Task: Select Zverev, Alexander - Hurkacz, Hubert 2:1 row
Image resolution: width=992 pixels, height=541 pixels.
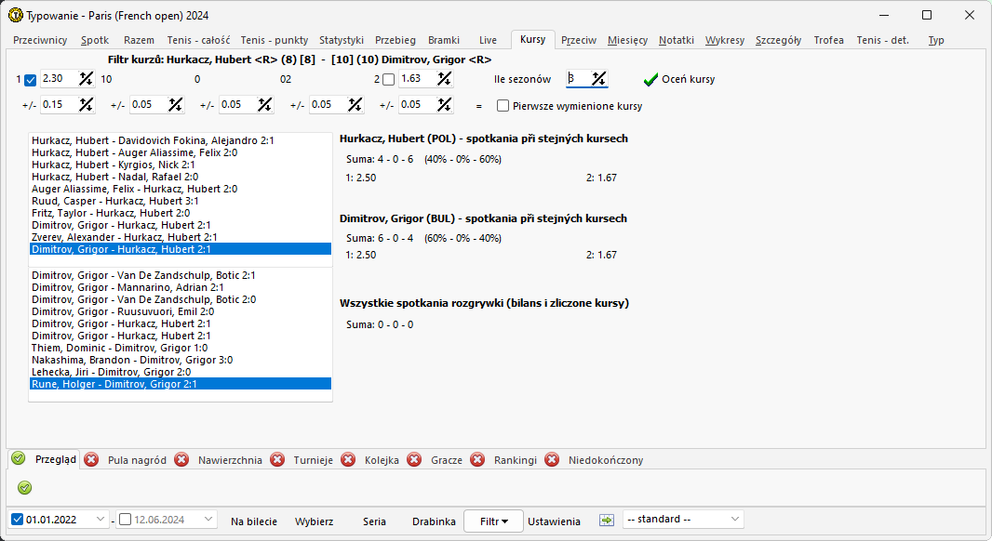Action: pos(124,237)
